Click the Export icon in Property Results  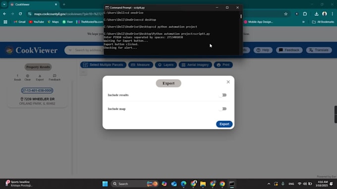pyautogui.click(x=40, y=77)
